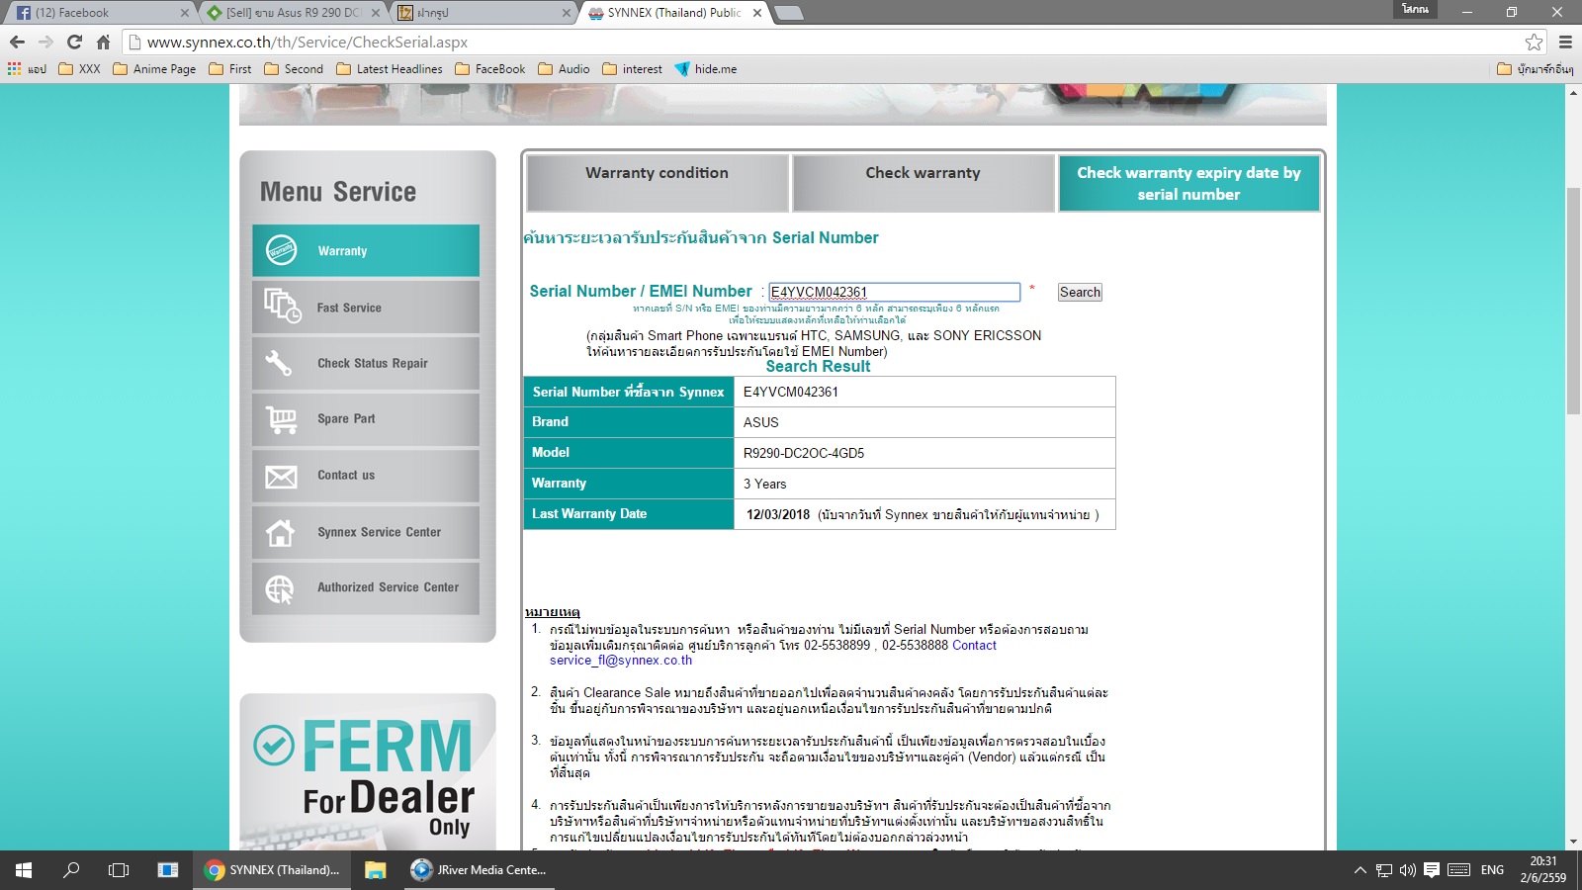Open the Anime Page bookmarks folder
The height and width of the screenshot is (890, 1582).
[x=154, y=69]
